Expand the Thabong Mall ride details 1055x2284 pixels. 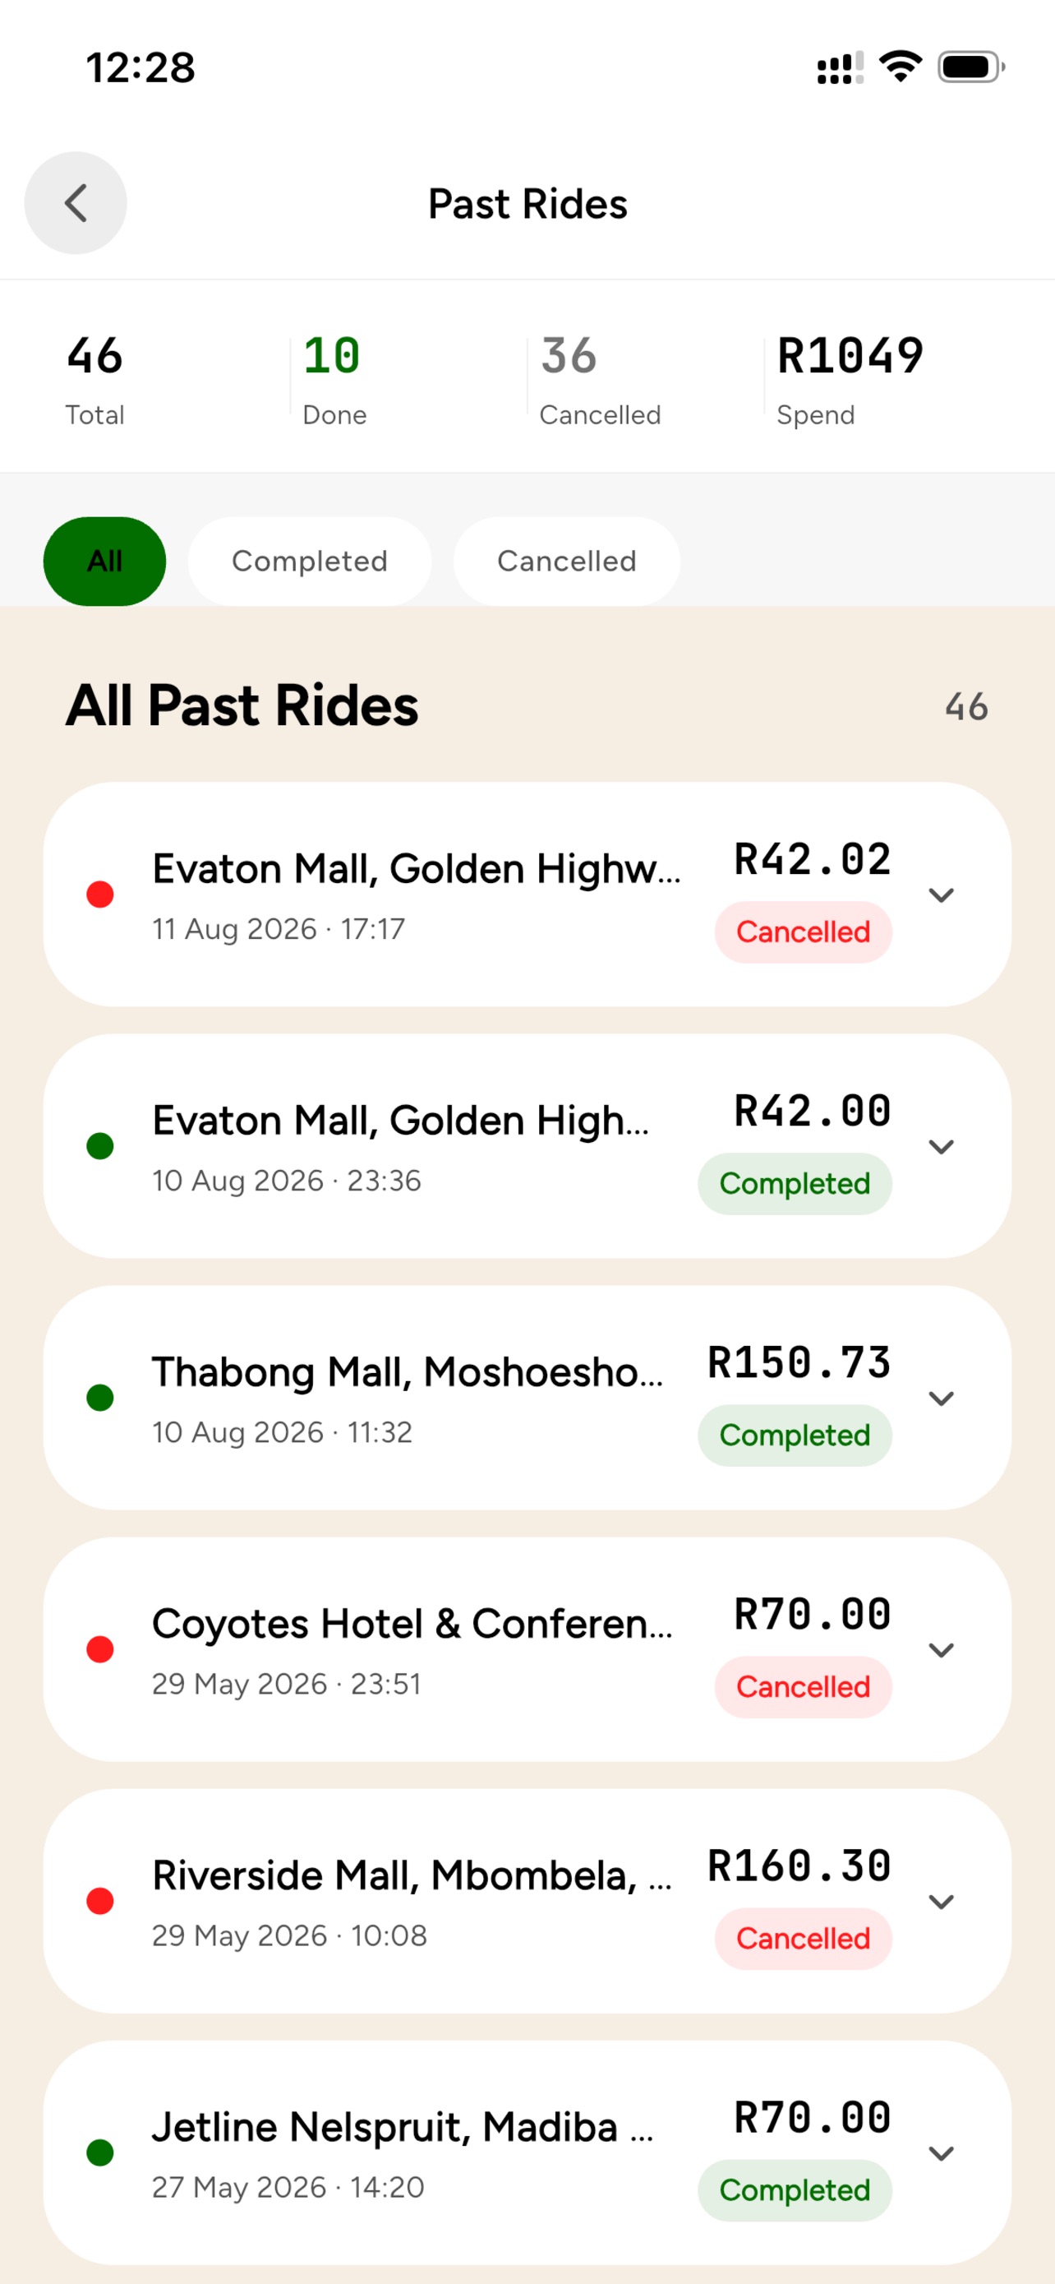941,1399
